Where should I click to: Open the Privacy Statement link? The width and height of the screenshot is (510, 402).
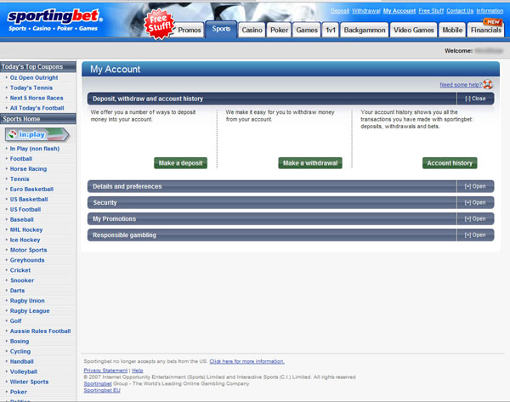tap(105, 371)
